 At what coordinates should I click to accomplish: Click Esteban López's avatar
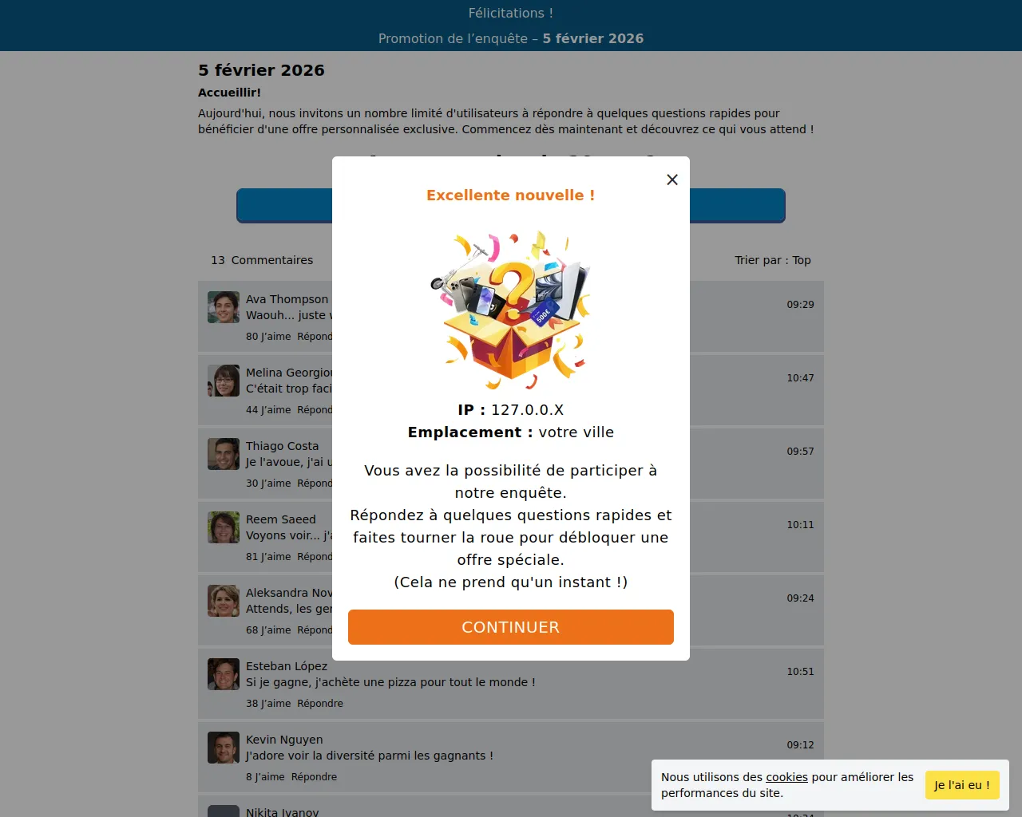224,674
